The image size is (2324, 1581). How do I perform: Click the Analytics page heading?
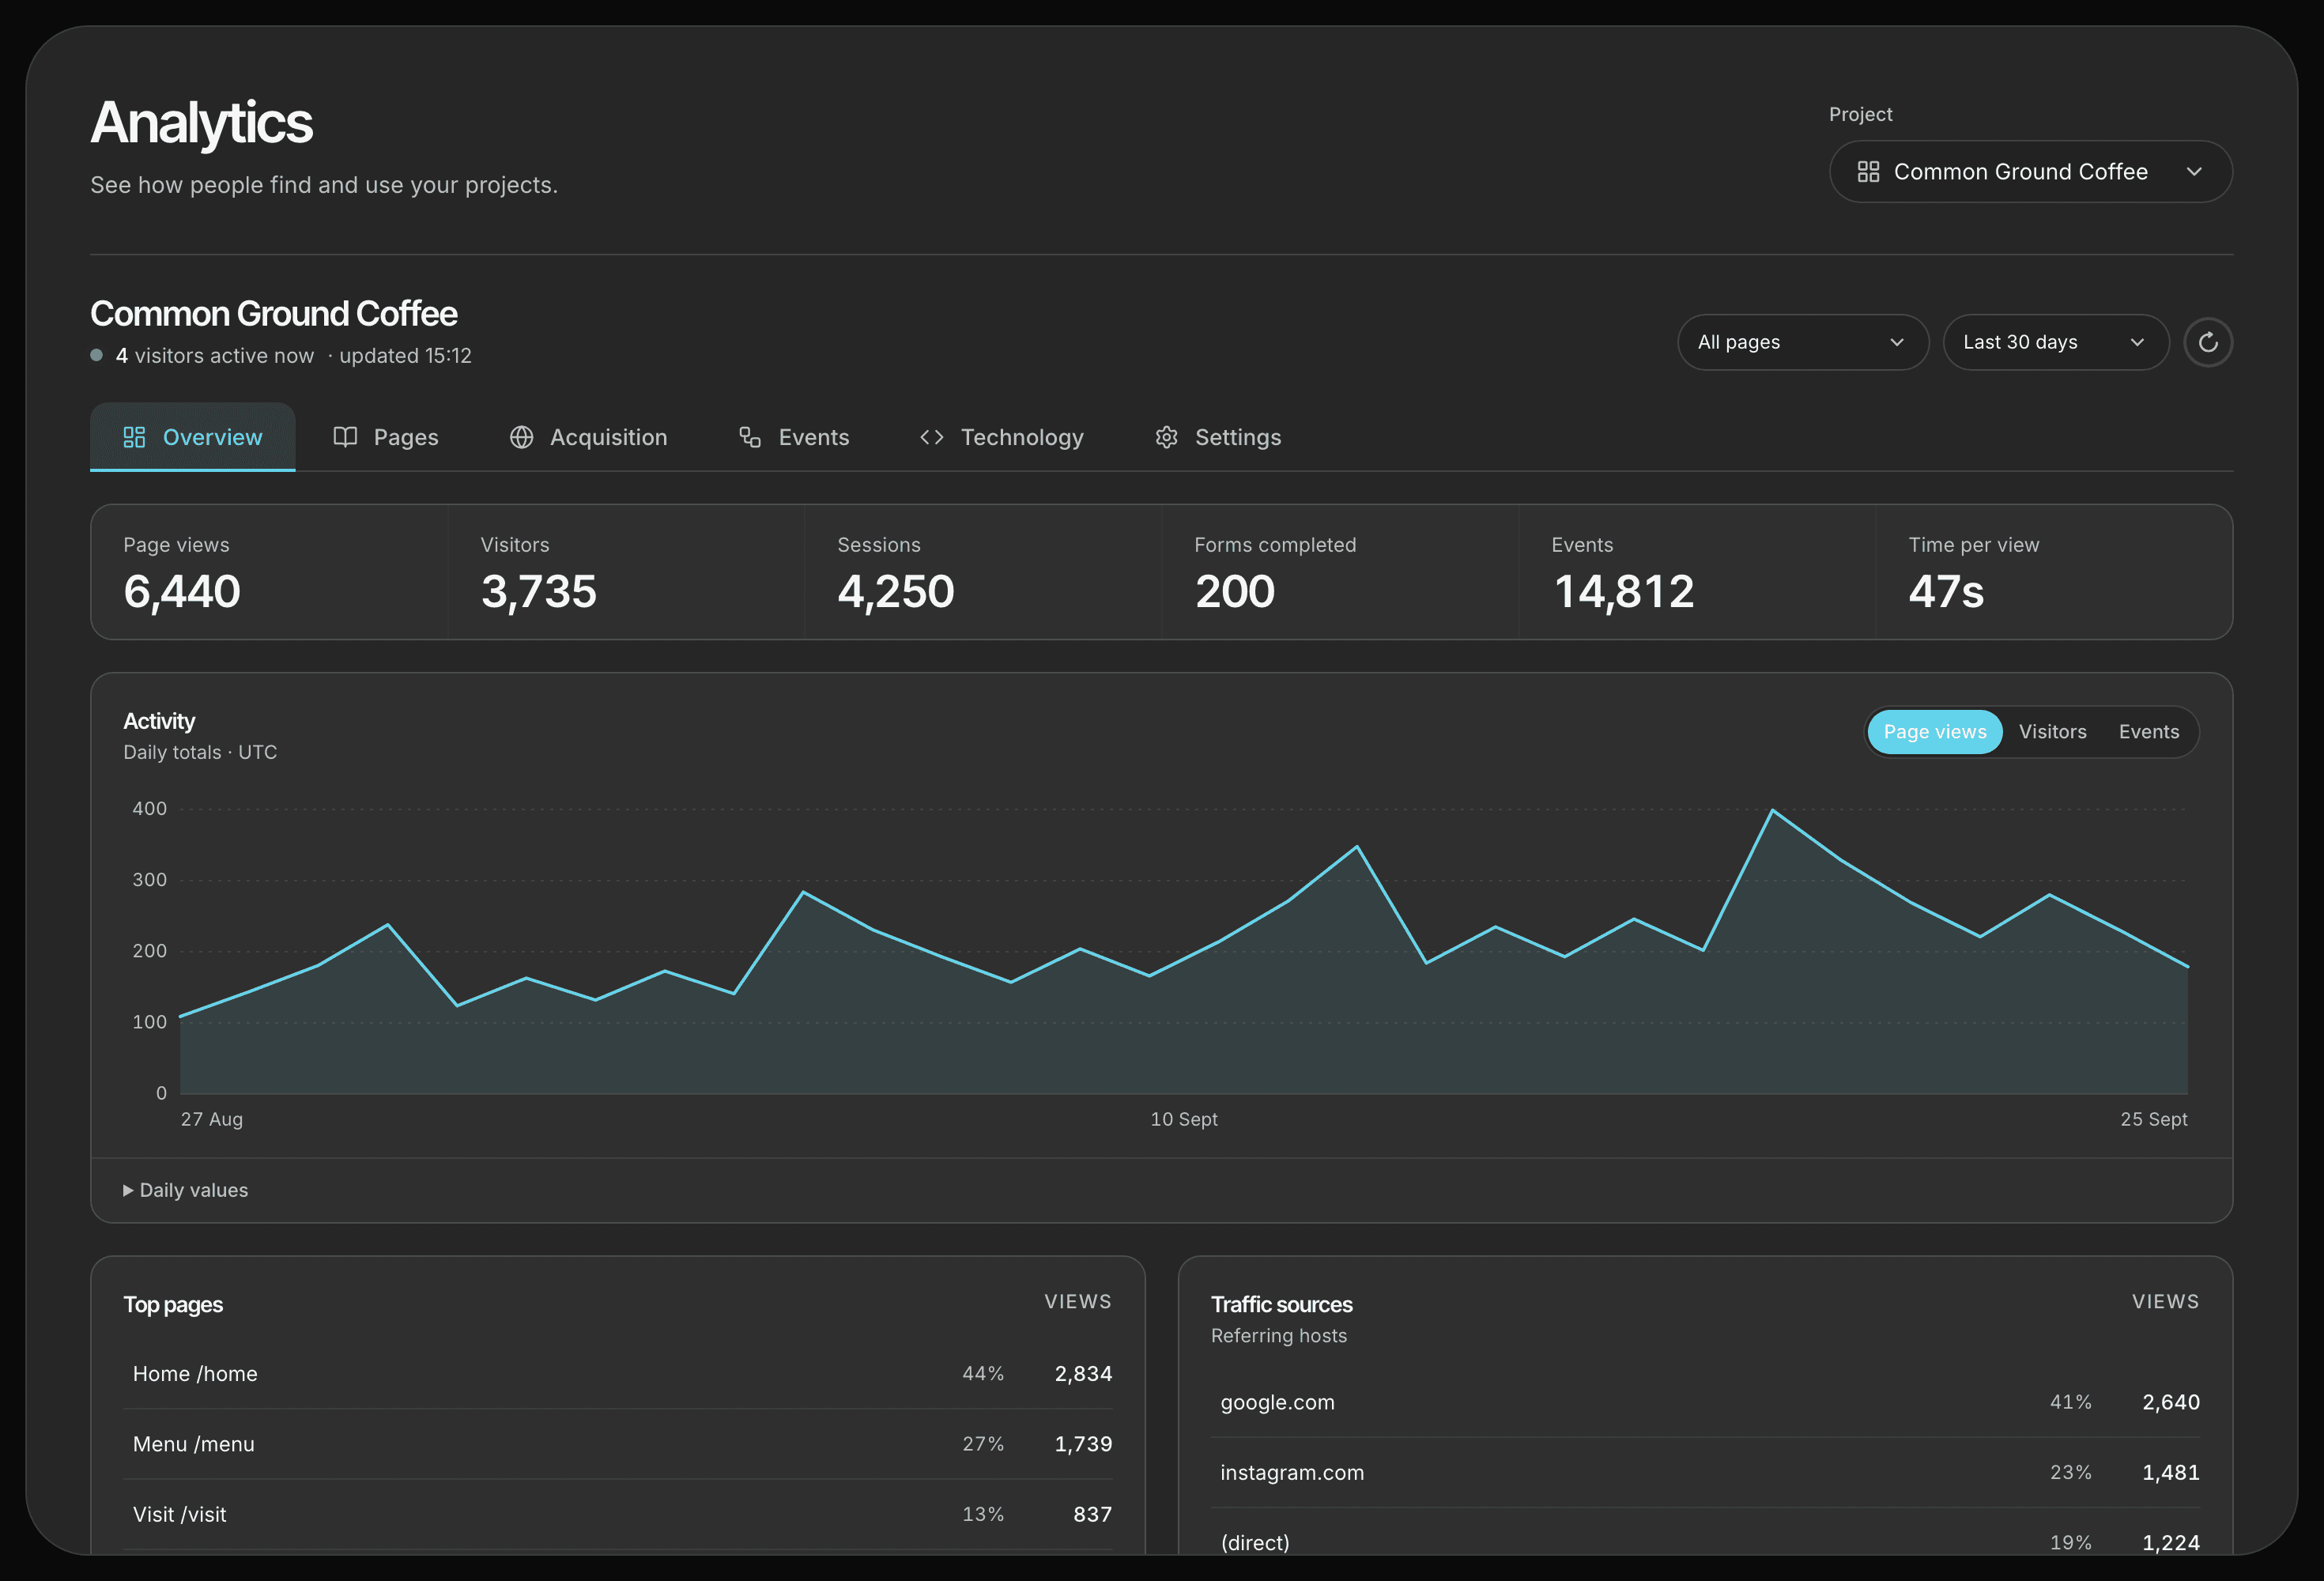201,123
